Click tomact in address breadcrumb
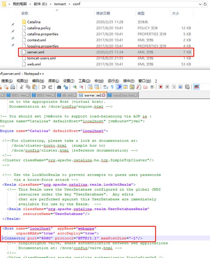 pos(60,4)
